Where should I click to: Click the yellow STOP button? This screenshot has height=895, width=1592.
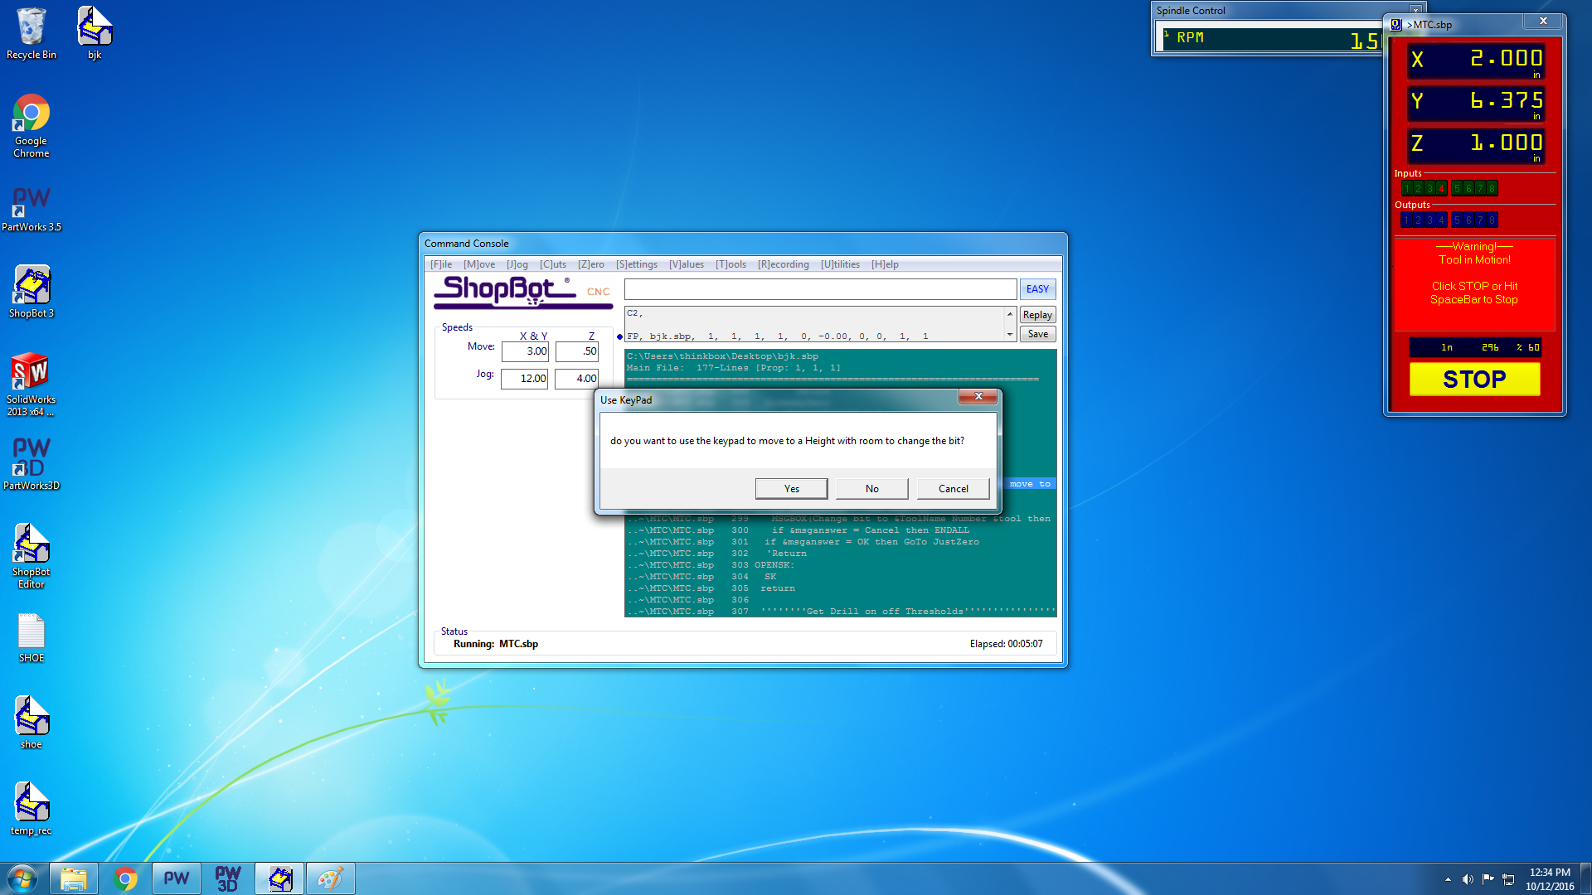coord(1474,380)
